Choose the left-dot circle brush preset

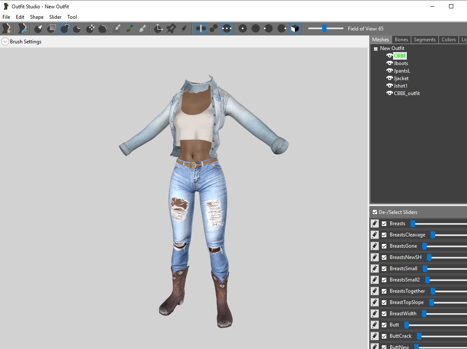point(268,28)
